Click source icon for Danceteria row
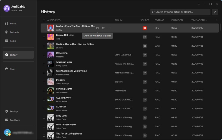The image size is (222, 140). (x=145, y=55)
